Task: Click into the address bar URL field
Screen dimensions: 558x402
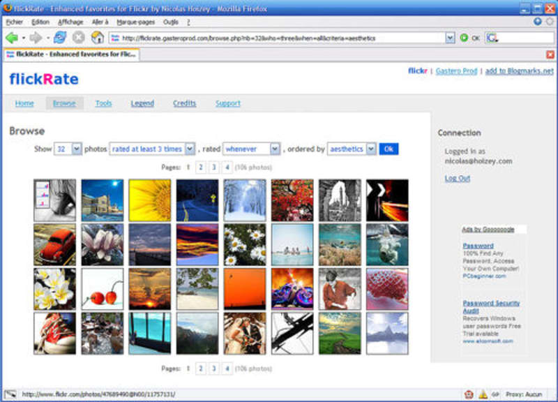Action: coord(278,38)
